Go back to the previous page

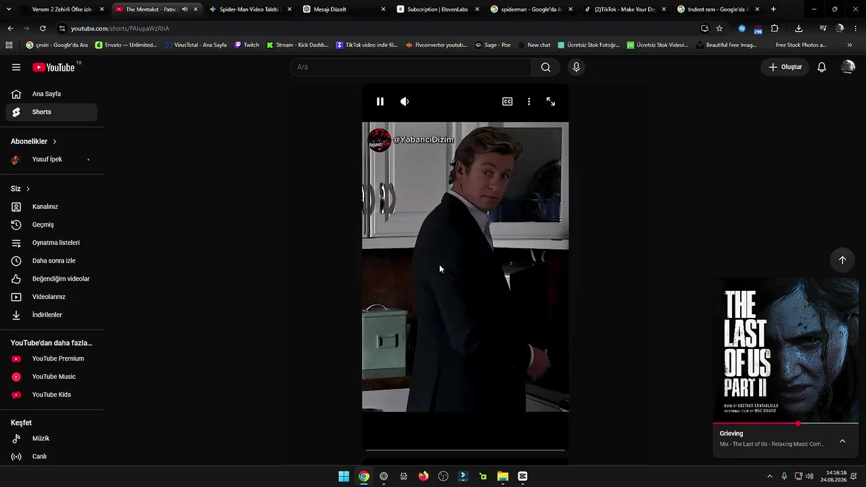pos(10,28)
